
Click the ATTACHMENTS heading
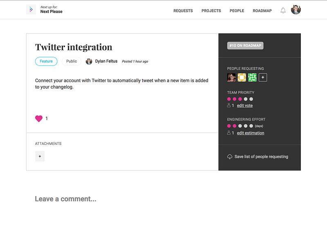click(x=48, y=144)
